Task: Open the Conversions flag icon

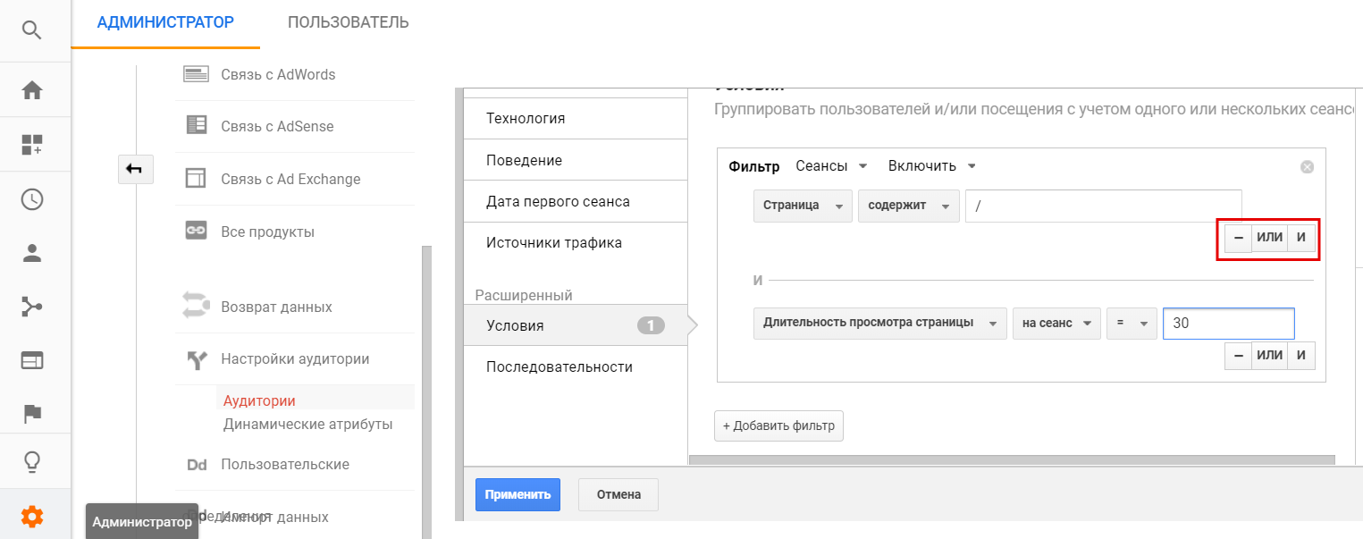Action: pyautogui.click(x=32, y=414)
